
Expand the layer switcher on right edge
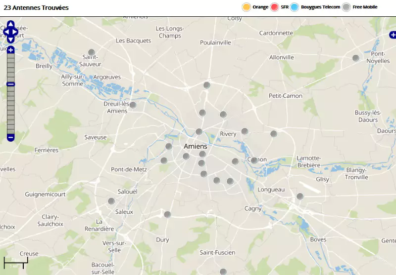(x=393, y=35)
